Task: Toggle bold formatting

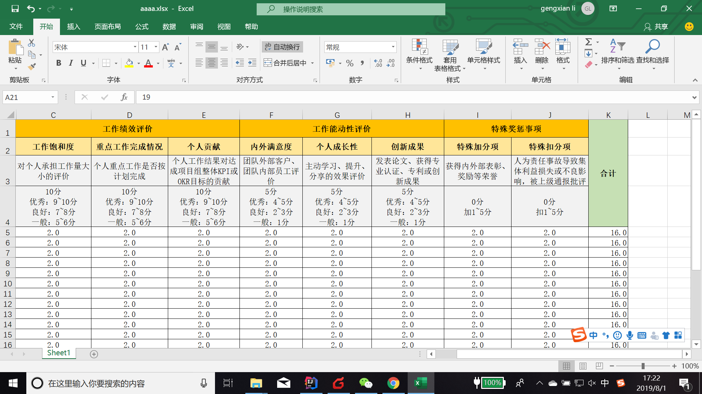Action: pos(58,63)
